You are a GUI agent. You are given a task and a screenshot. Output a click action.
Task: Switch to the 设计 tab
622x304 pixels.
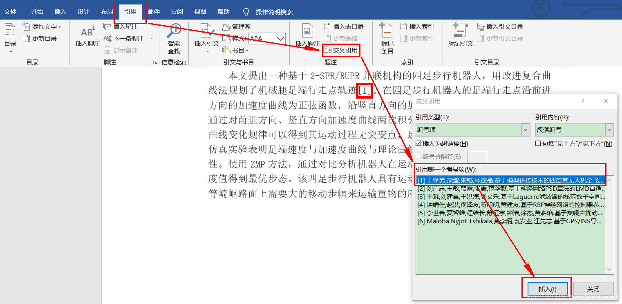pos(83,12)
